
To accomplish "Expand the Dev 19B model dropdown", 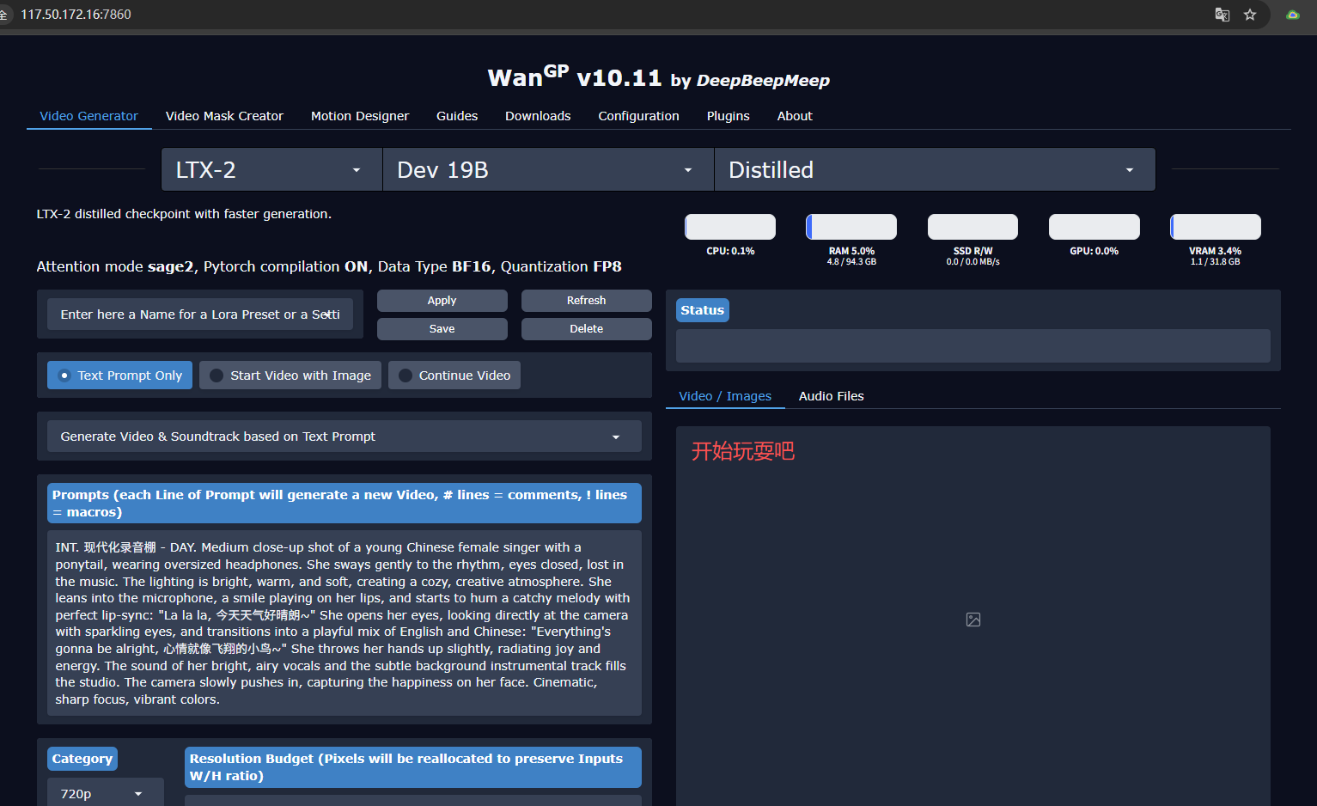I will (x=547, y=170).
